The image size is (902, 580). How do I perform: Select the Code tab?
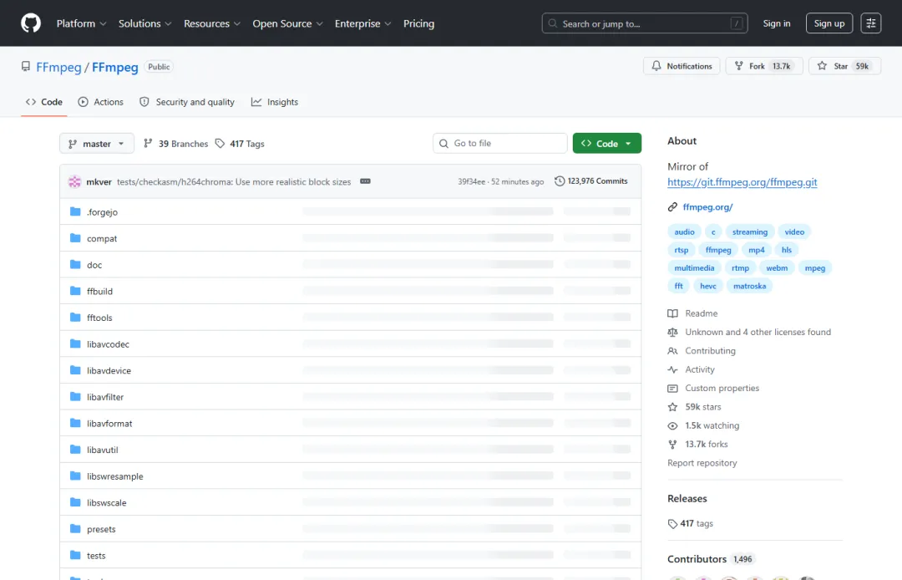[x=44, y=102]
